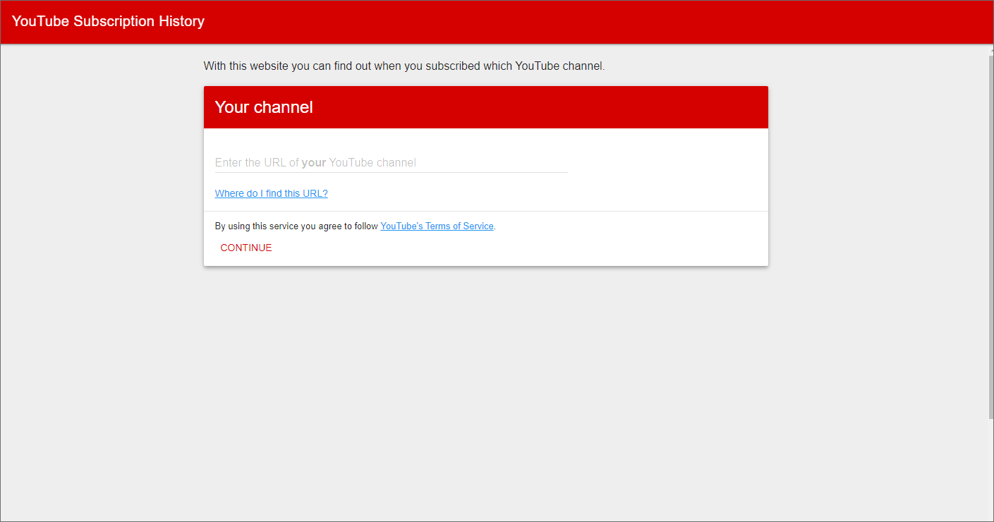Click the vertical page scrollbar
The image size is (994, 522).
[x=990, y=236]
